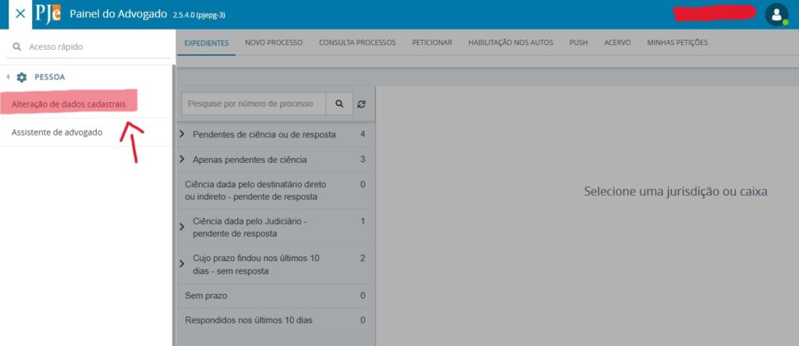The height and width of the screenshot is (346, 799).
Task: Expand Ciência dada pelo Judiciário chevron
Action: click(x=182, y=228)
